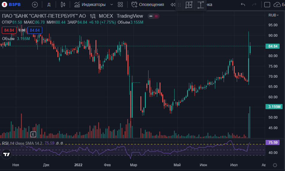
Task: Click the Фев label on time axis
Action: point(107,165)
